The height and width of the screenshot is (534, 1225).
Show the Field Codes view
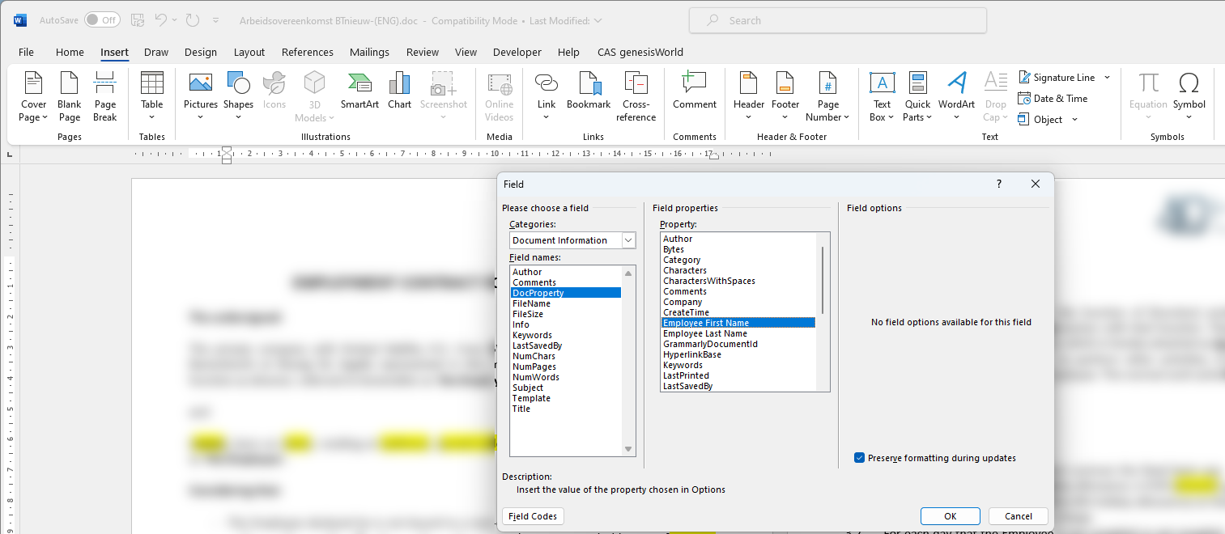(533, 516)
